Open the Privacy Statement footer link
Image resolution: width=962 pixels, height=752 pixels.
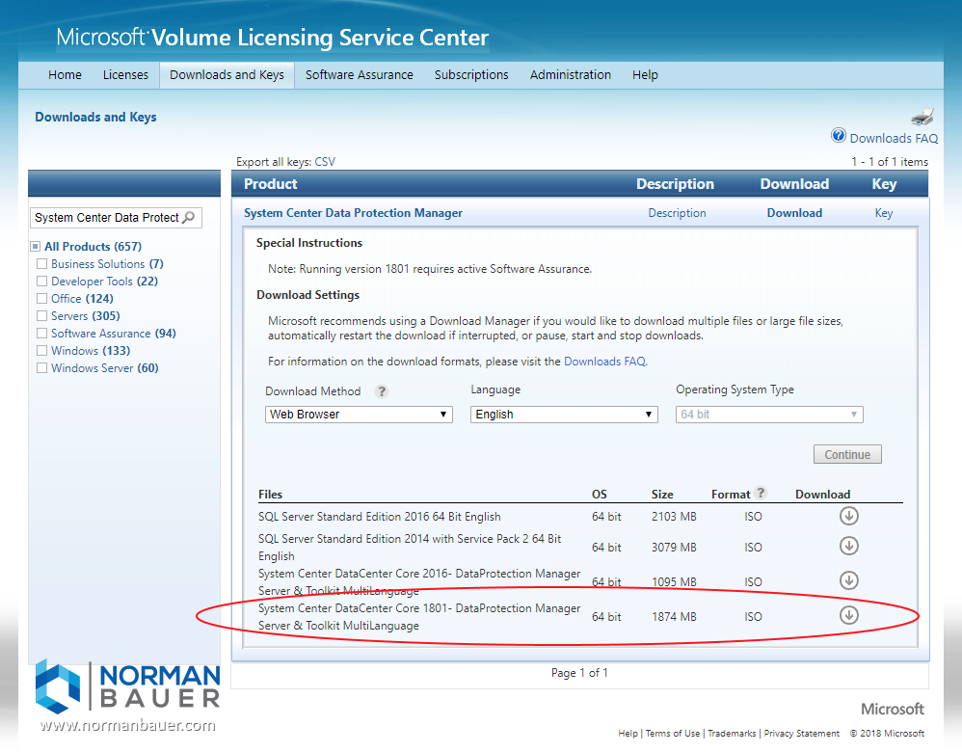(801, 734)
